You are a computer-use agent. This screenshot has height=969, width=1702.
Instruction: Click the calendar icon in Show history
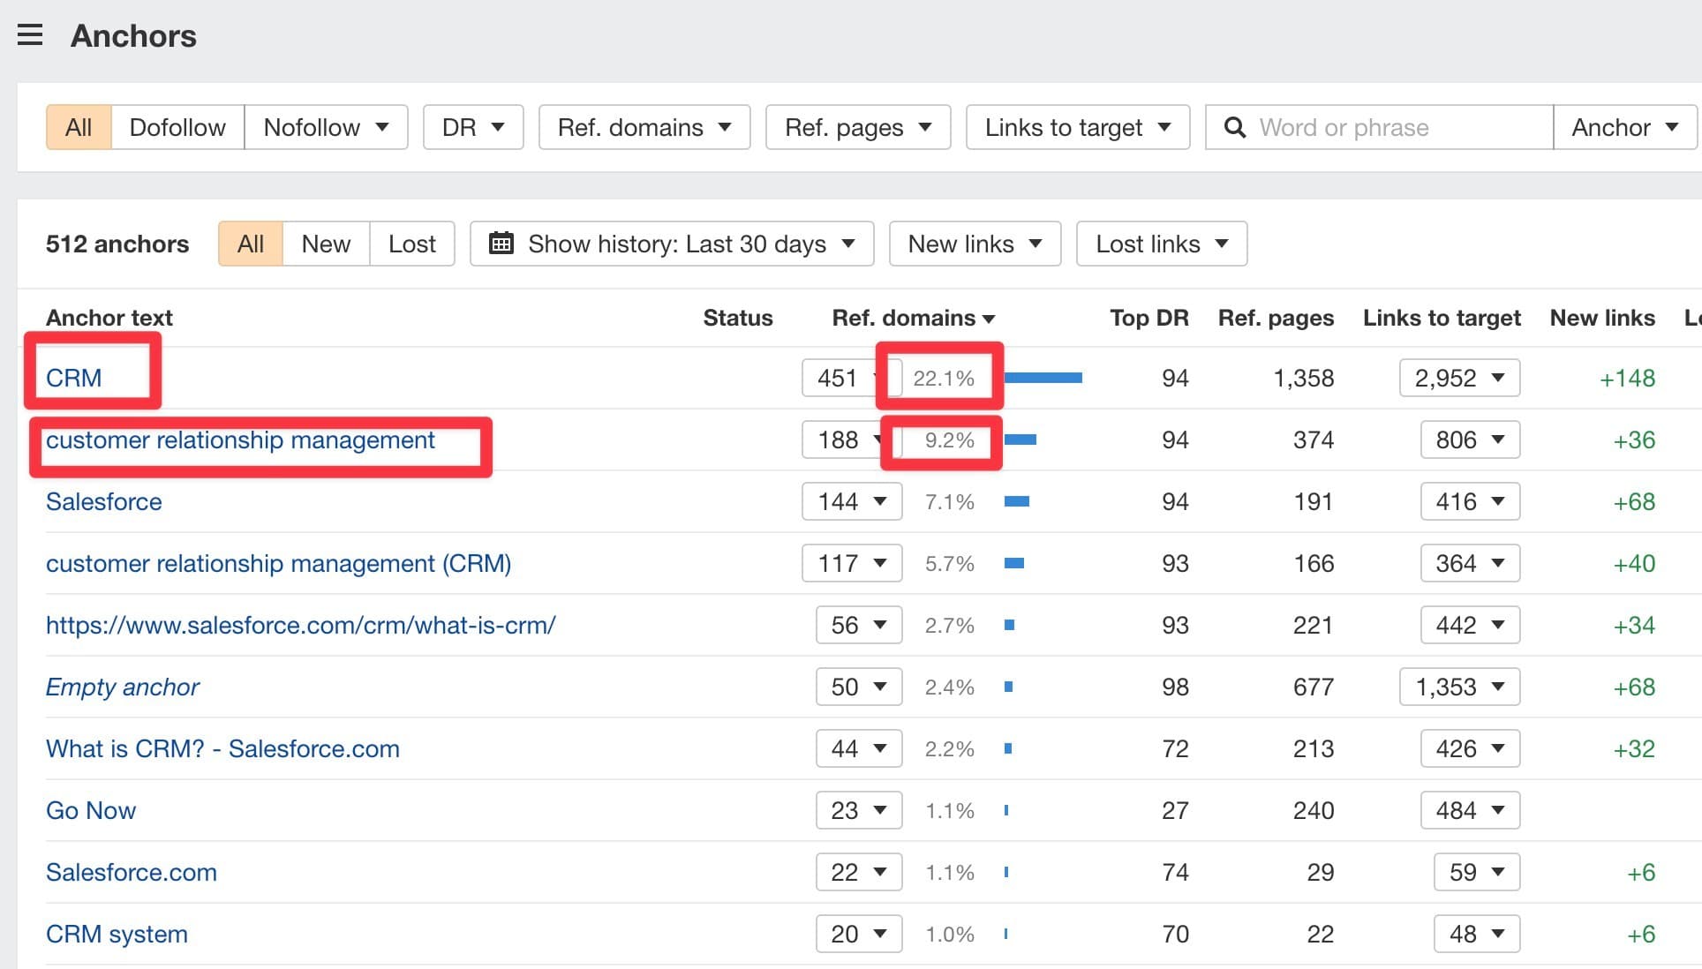(501, 244)
